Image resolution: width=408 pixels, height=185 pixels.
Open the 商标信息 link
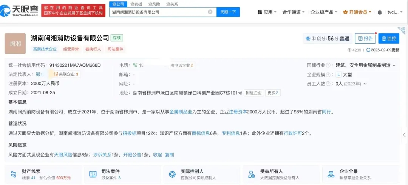click(201, 133)
